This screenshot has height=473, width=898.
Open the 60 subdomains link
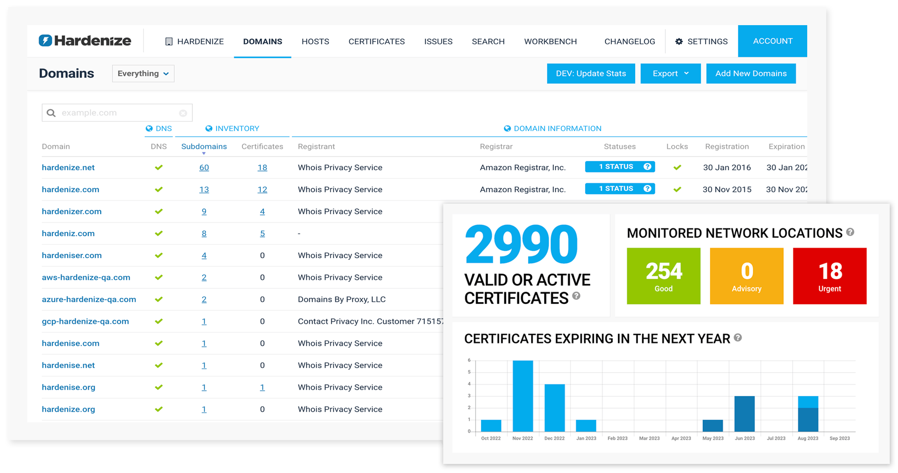[x=204, y=167]
